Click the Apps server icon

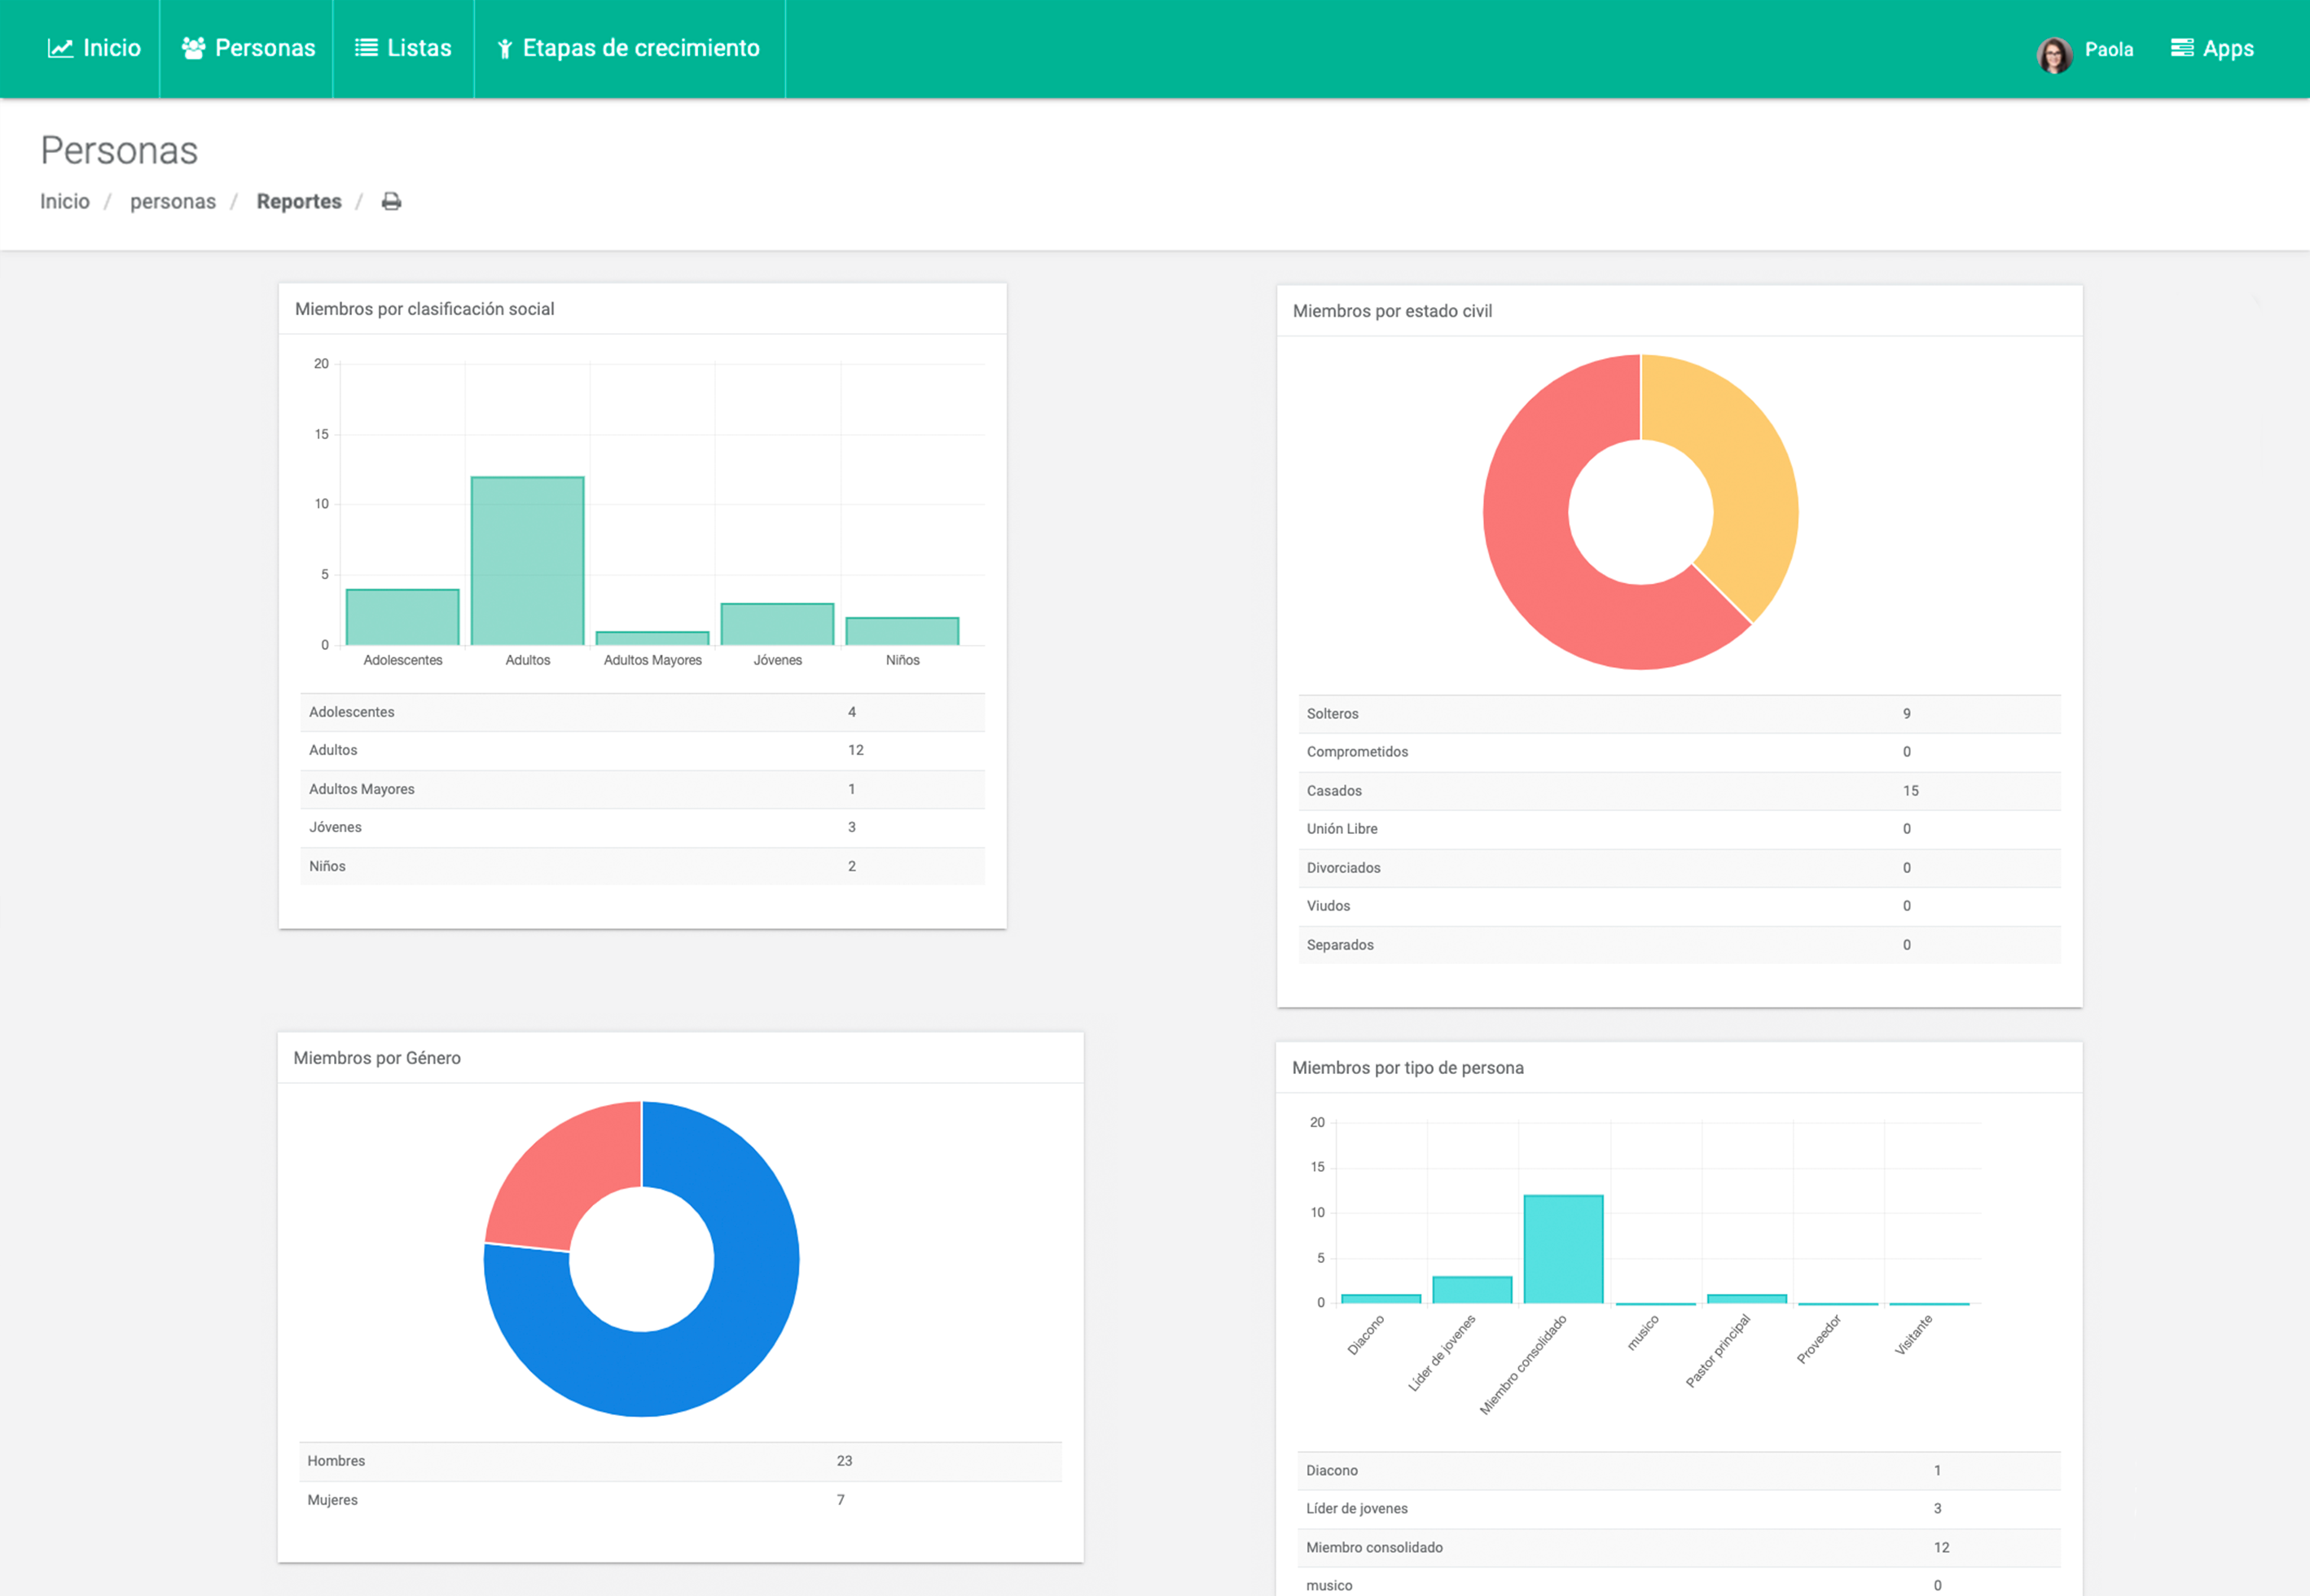[x=2182, y=48]
